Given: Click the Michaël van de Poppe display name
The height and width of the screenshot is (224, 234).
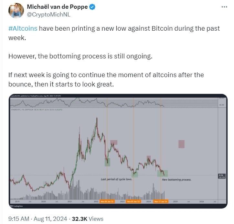Looking at the screenshot, I should tap(57, 7).
